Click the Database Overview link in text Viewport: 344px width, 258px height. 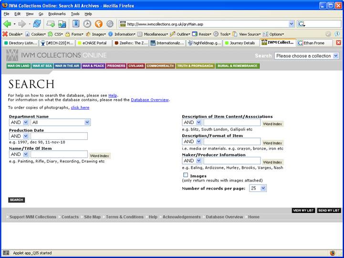click(150, 100)
